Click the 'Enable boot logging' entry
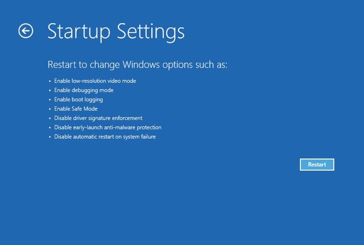This screenshot has height=245, width=364. point(78,99)
